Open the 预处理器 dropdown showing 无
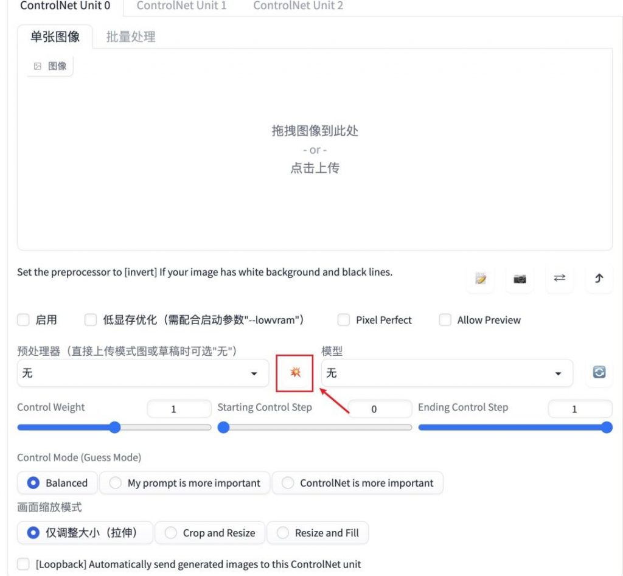623x576 pixels. [142, 373]
